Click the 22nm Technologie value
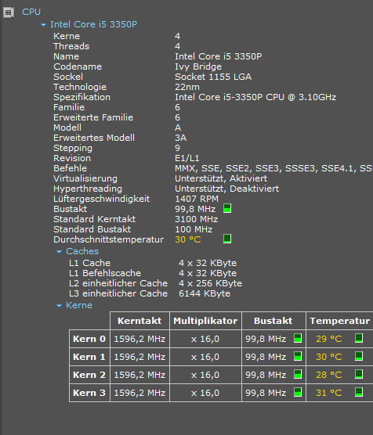Image resolution: width=373 pixels, height=435 pixels. [187, 87]
